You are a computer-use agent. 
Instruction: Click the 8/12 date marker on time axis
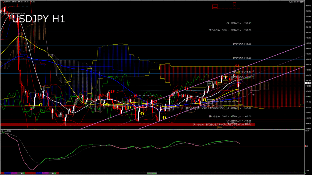coord(23,173)
